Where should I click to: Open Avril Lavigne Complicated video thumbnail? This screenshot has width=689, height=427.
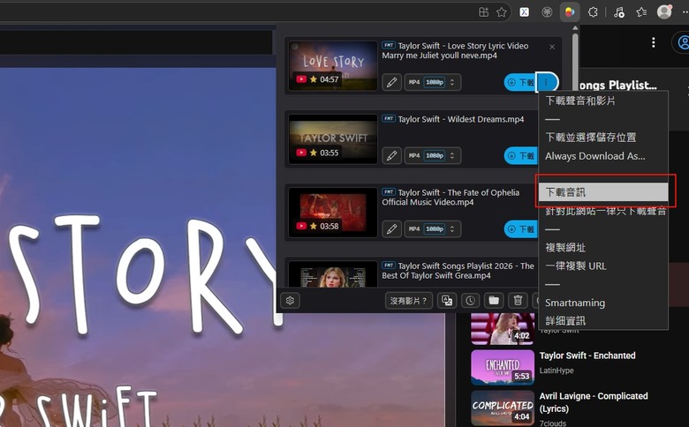(x=503, y=408)
